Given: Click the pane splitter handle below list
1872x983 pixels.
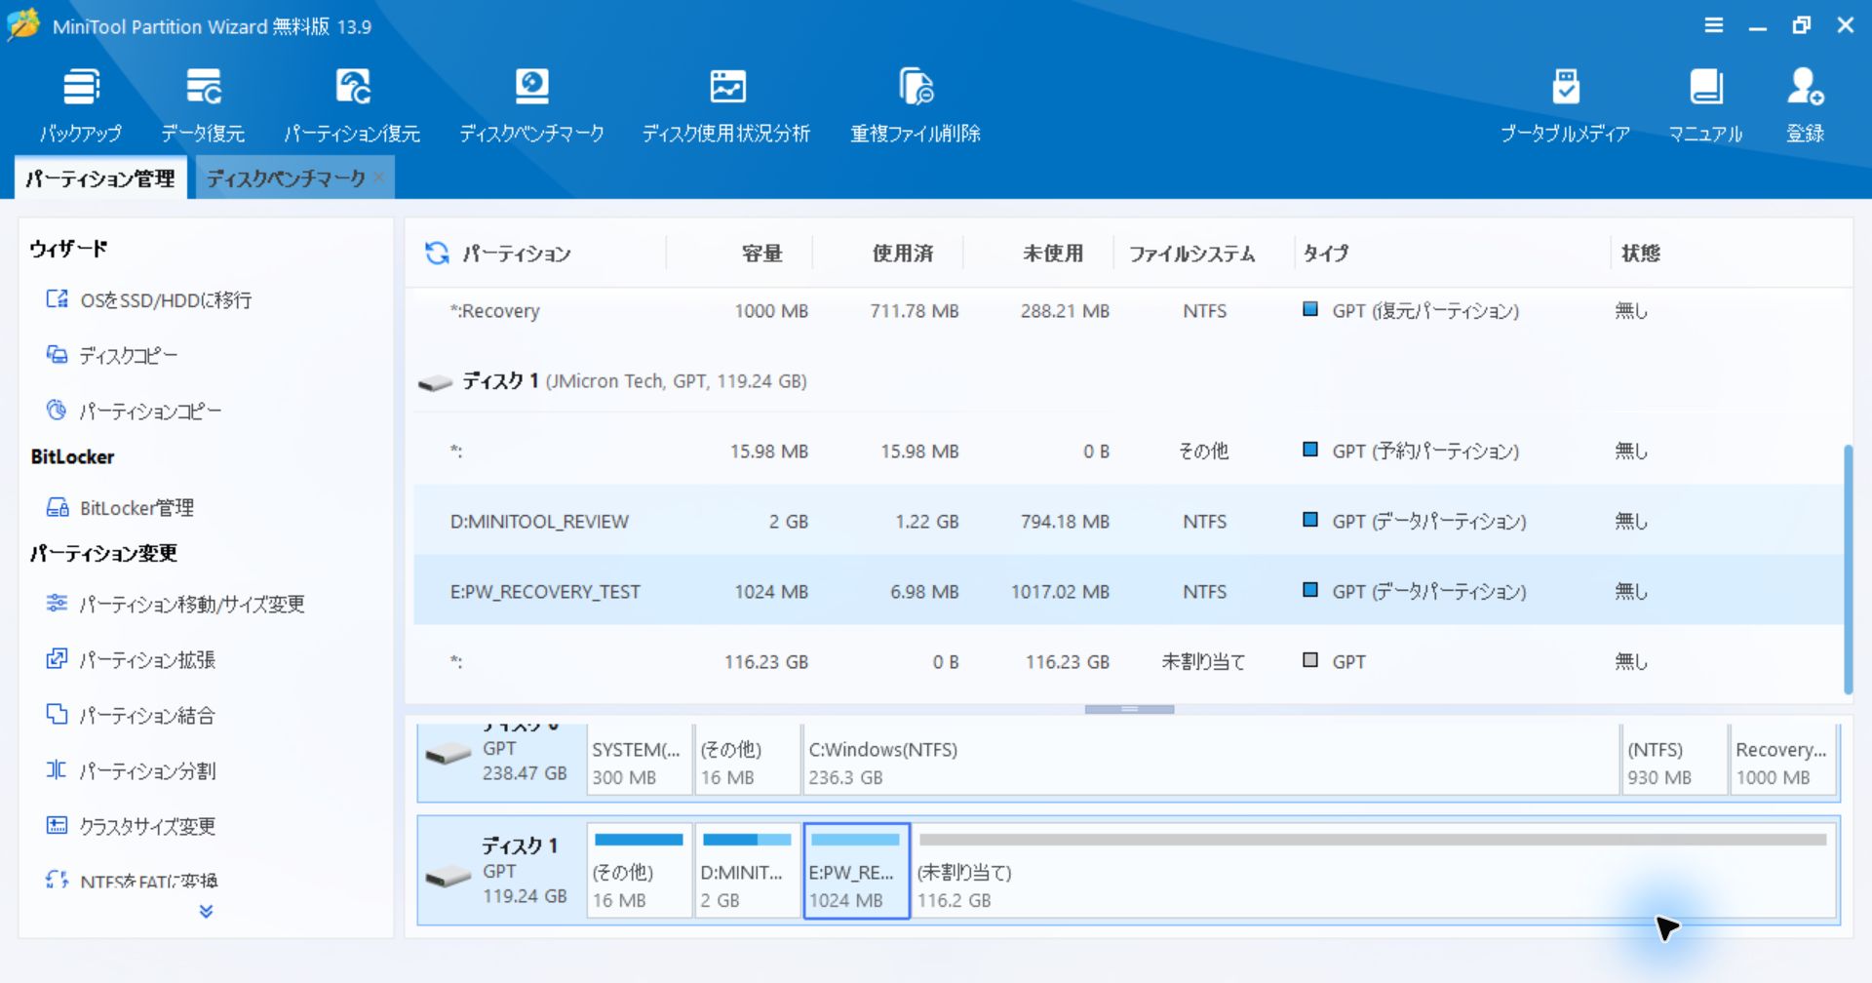Looking at the screenshot, I should click(x=1129, y=709).
